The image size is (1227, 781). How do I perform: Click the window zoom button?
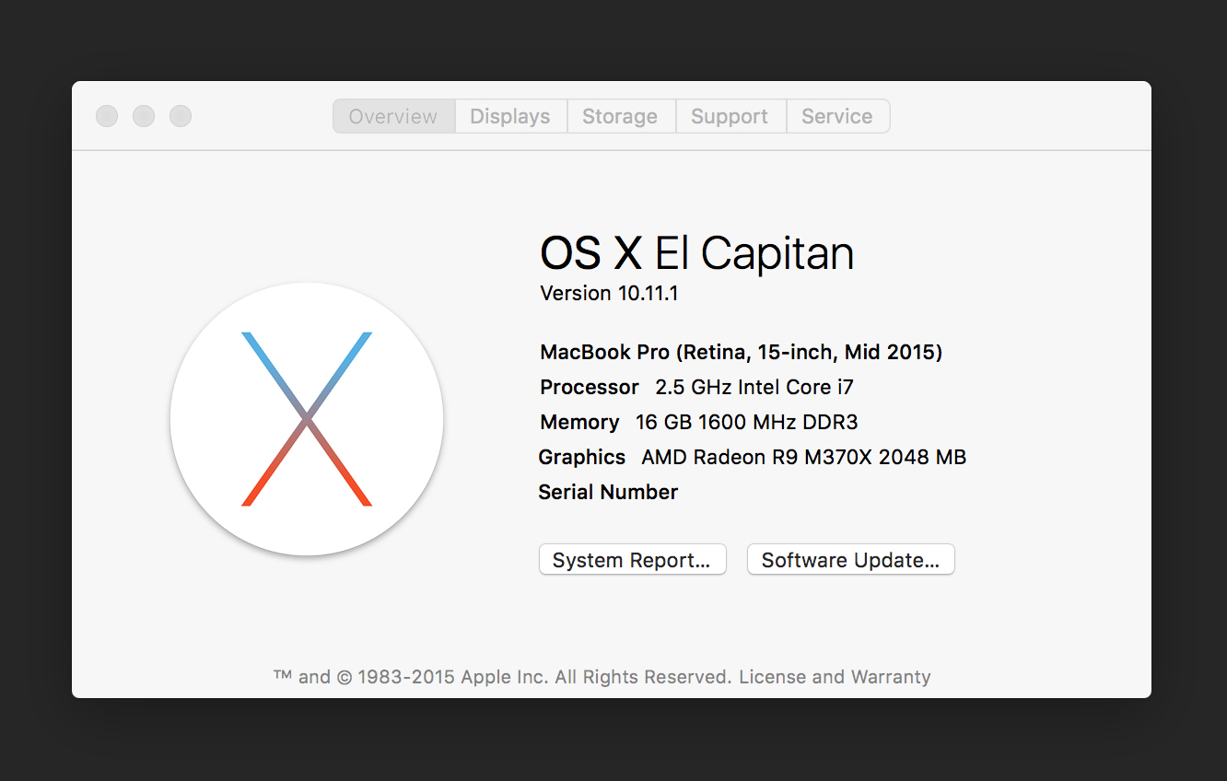(x=181, y=116)
